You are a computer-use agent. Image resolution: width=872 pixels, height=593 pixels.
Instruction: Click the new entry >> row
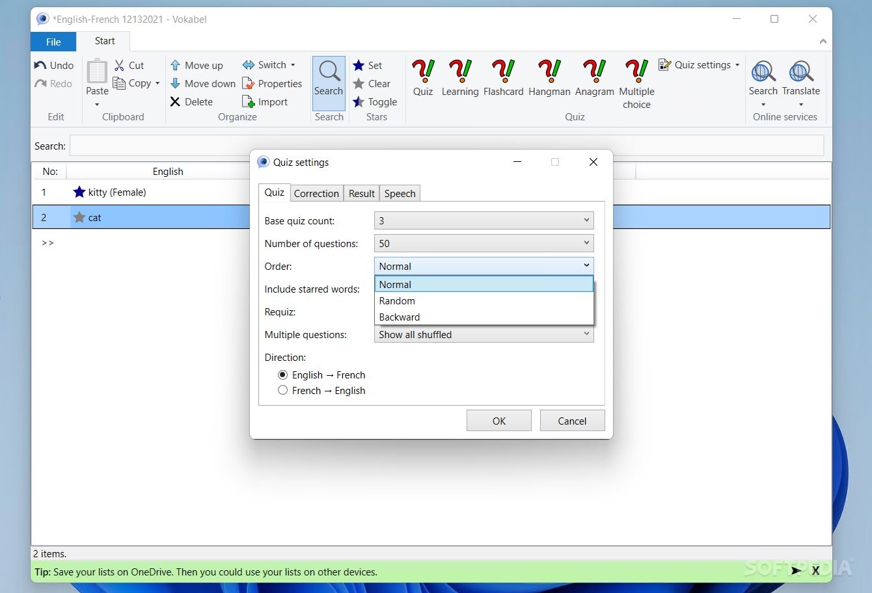(x=48, y=243)
